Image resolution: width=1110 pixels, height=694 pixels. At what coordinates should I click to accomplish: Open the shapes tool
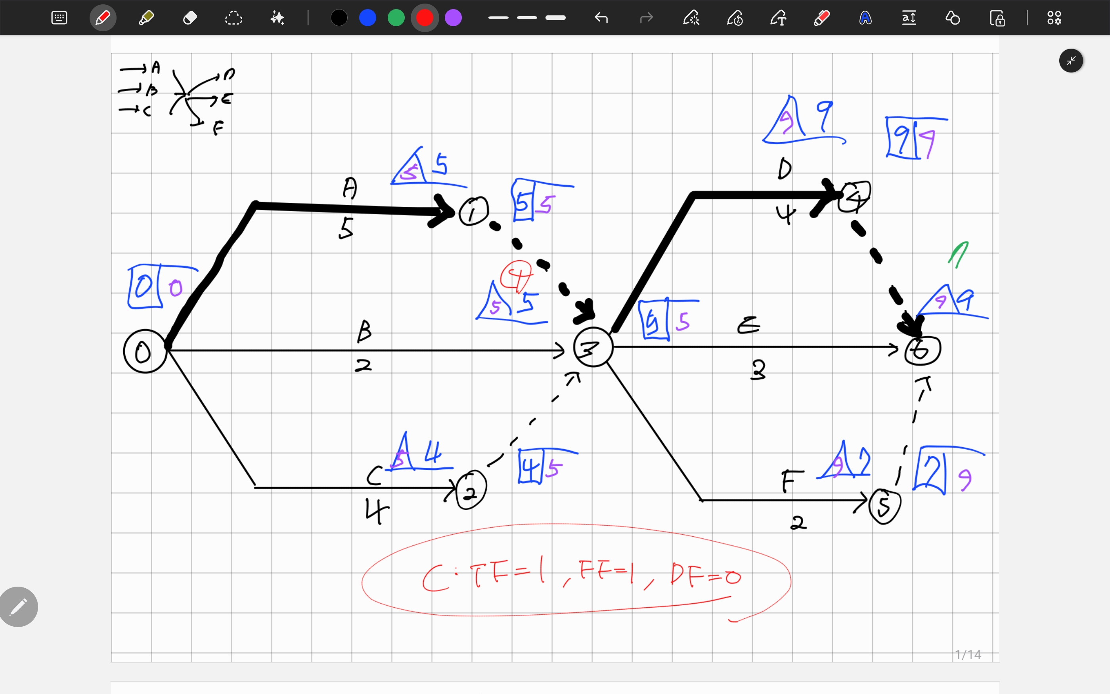(x=953, y=18)
